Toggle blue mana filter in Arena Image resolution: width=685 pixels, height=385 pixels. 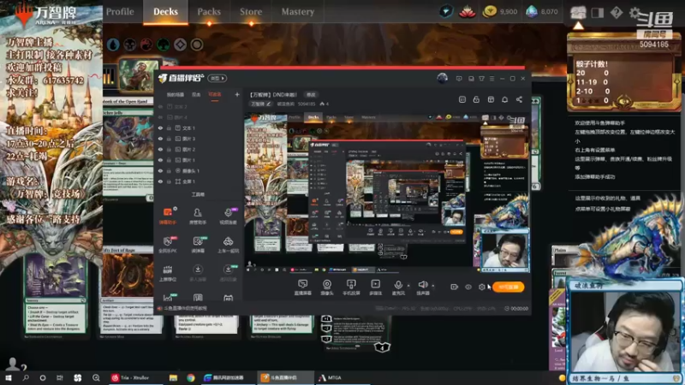113,44
